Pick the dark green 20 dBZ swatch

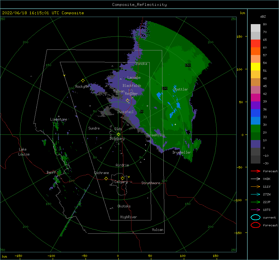click(x=255, y=136)
